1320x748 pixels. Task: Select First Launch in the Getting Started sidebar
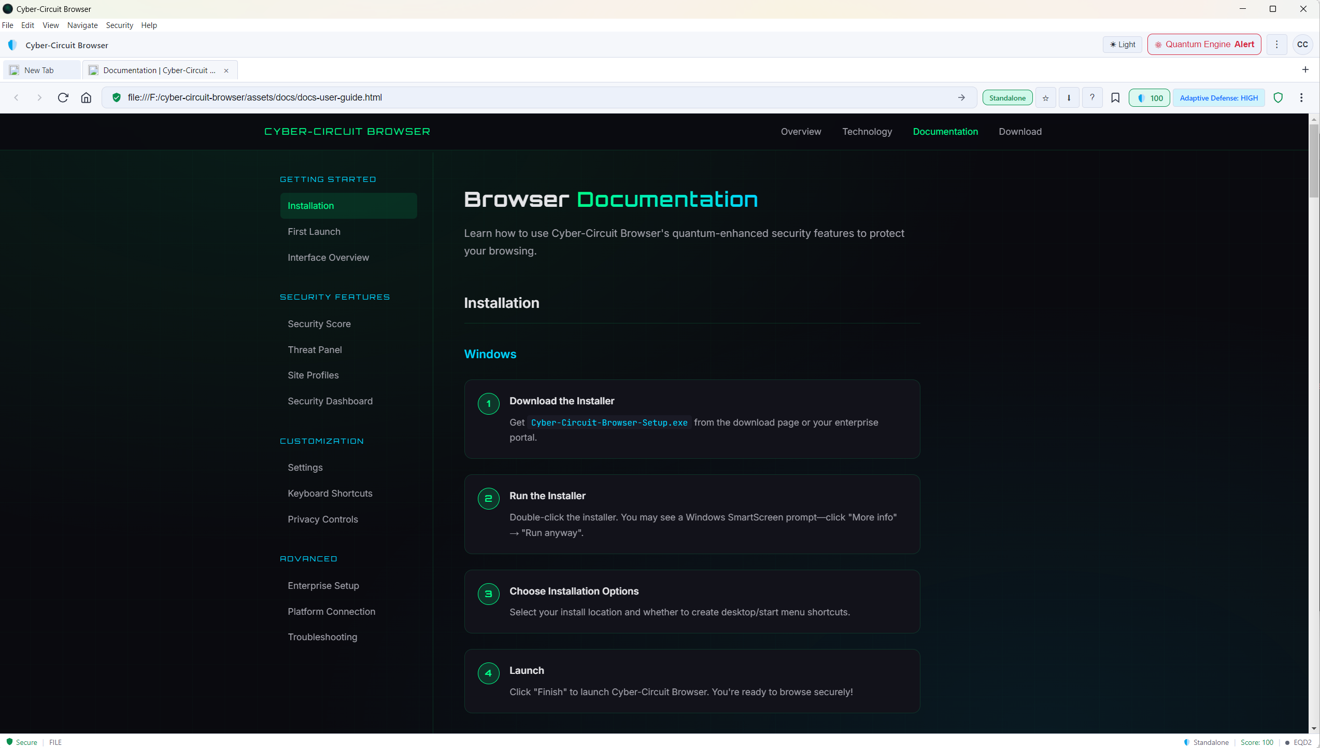pos(314,232)
